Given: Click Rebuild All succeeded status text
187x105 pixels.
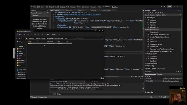Looking at the screenshot, I should [x=40, y=97].
